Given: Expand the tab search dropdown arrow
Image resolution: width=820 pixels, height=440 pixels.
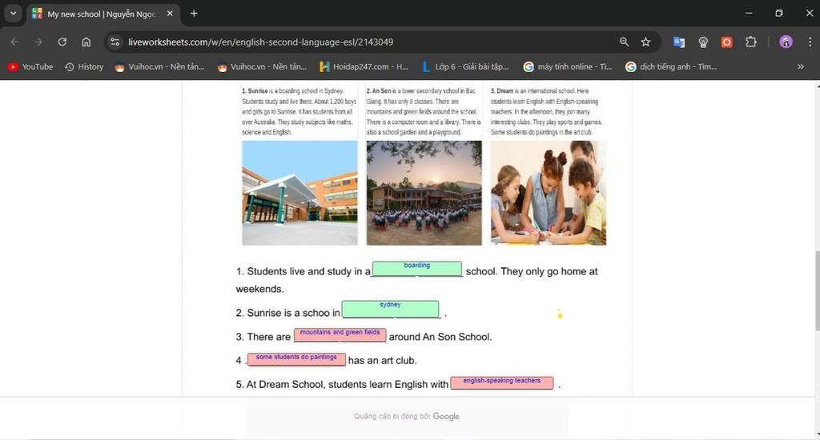Looking at the screenshot, I should click(x=13, y=14).
